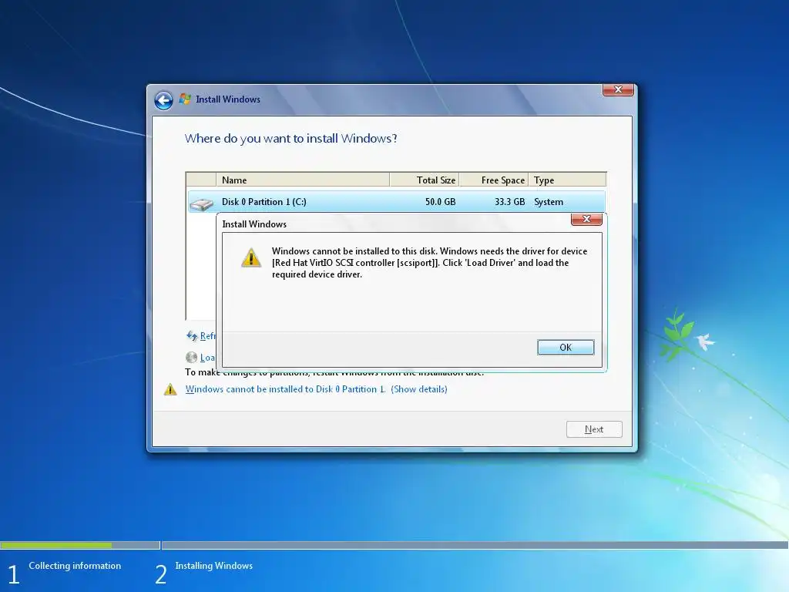Click 'Where do you want to install Windows?' heading

(x=290, y=139)
